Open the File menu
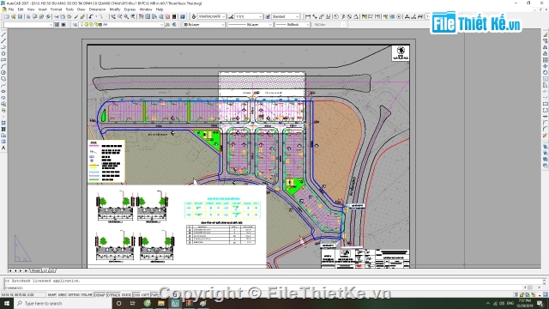The width and height of the screenshot is (549, 309). tap(11, 9)
